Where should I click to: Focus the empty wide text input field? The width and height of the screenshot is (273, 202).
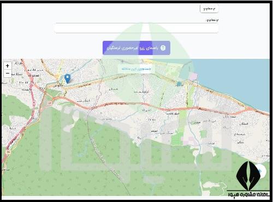pos(136,28)
